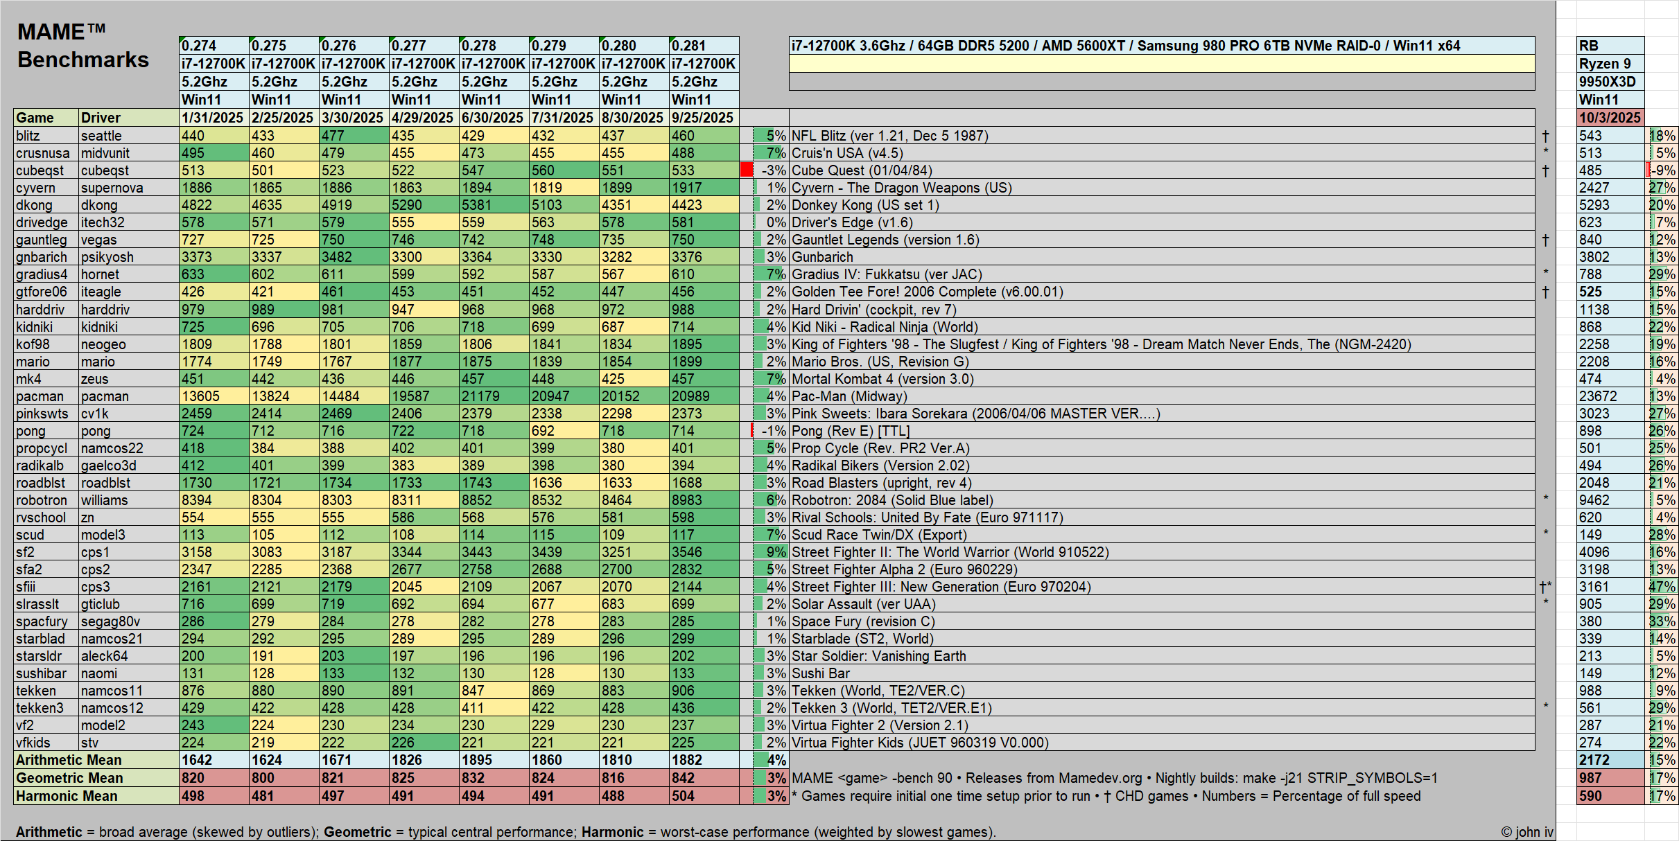Click the dagger symbol on NFL Blitz row
Screen dimensions: 1679x841
[1545, 136]
